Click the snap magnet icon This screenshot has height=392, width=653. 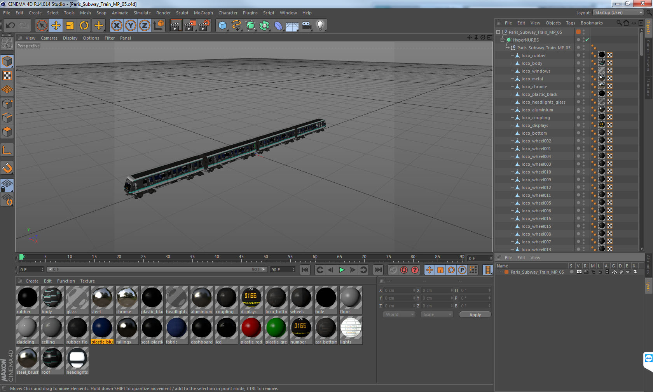tap(7, 168)
